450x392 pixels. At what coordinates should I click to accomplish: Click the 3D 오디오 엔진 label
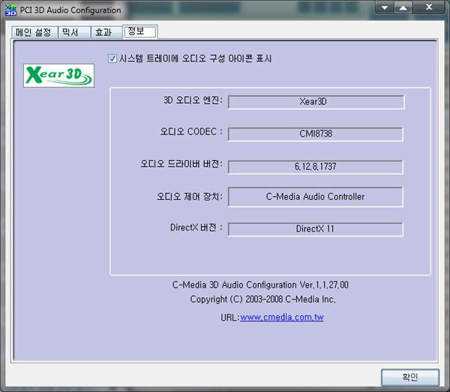coord(193,101)
